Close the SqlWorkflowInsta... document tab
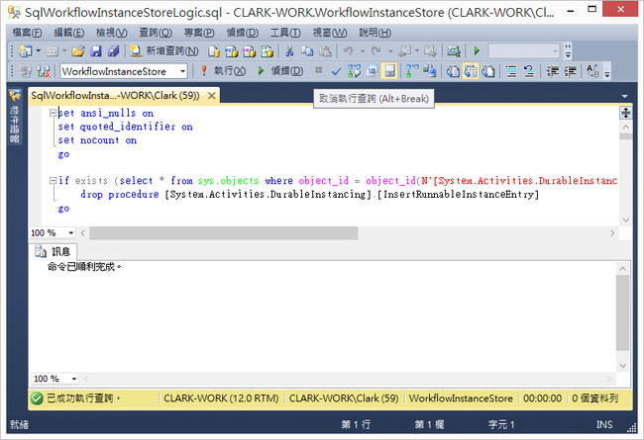The height and width of the screenshot is (440, 644). pyautogui.click(x=211, y=96)
